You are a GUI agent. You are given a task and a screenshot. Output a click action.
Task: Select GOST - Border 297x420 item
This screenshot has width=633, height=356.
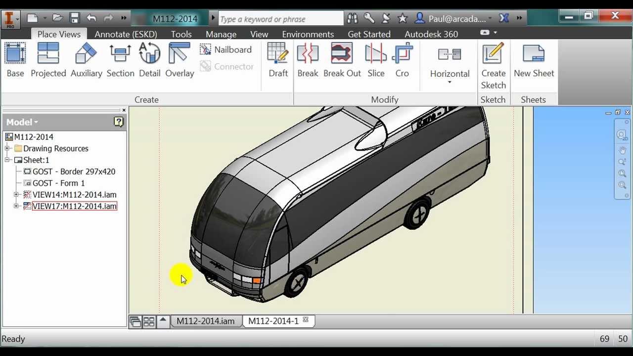click(74, 172)
